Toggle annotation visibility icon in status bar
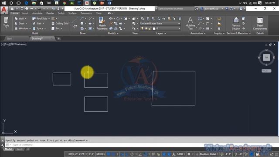Image resolution: width=279 pixels, height=157 pixels. click(164, 154)
